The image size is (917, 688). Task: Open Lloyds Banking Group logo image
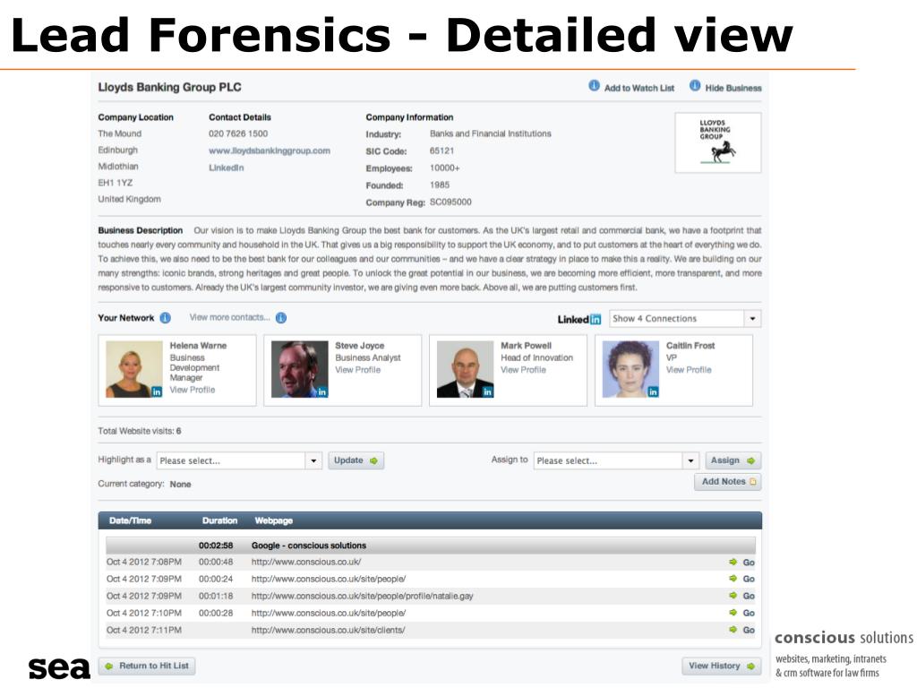click(718, 142)
